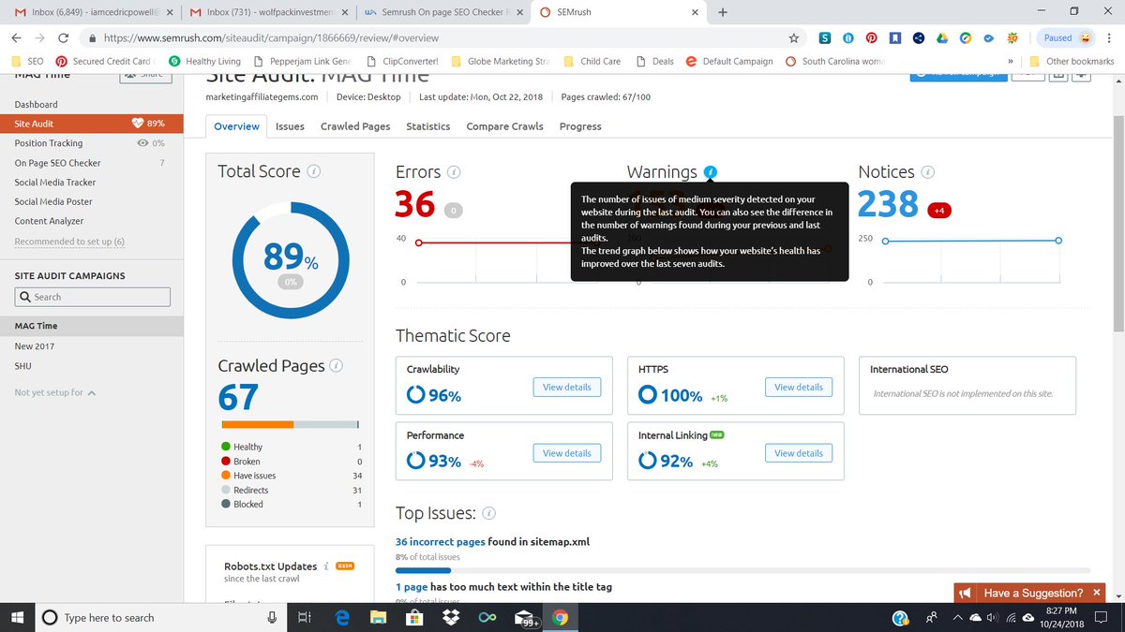The image size is (1125, 632).
Task: Open the Compare Crawls tab
Action: tap(504, 126)
